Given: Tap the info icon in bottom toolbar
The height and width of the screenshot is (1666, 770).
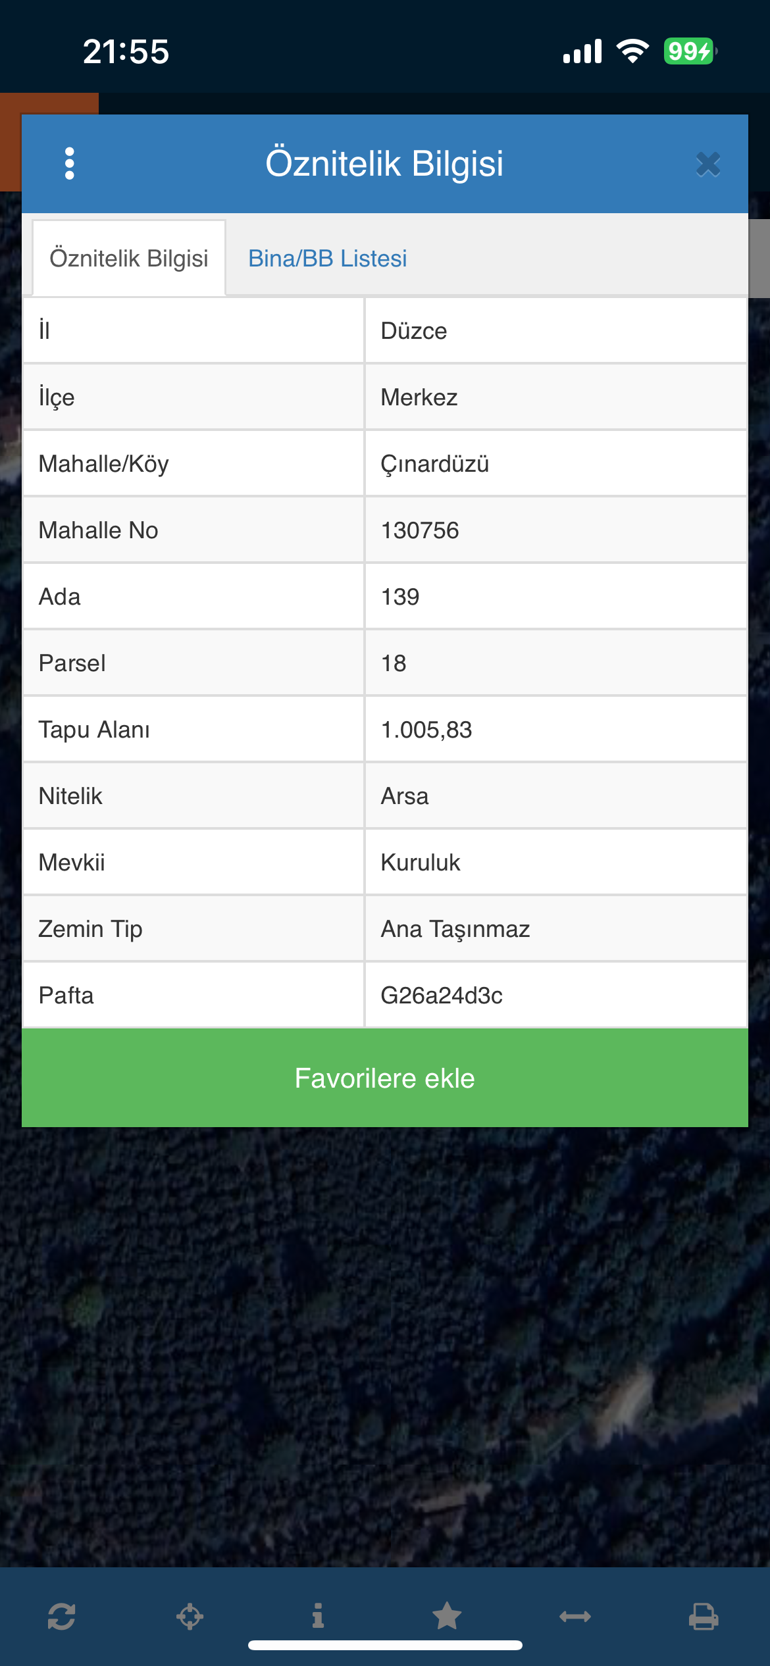Looking at the screenshot, I should [318, 1616].
